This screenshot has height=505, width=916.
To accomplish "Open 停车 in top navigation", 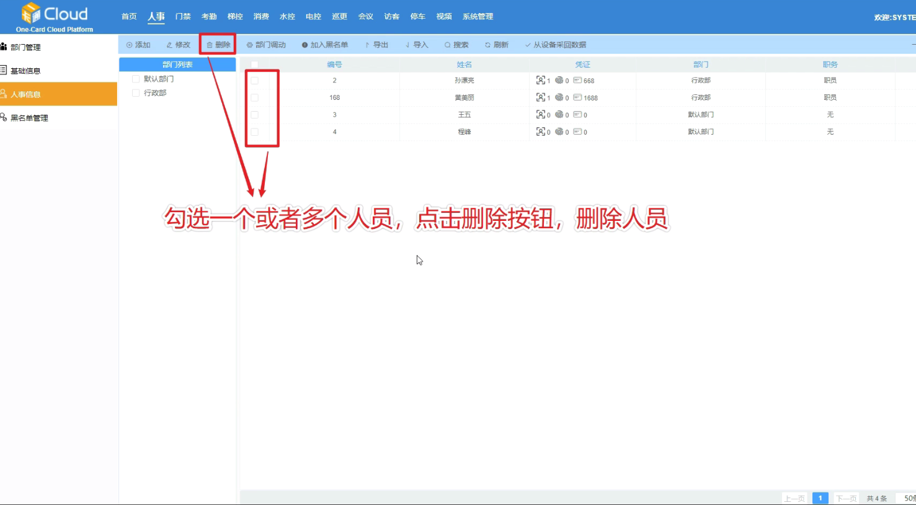I will 418,17.
